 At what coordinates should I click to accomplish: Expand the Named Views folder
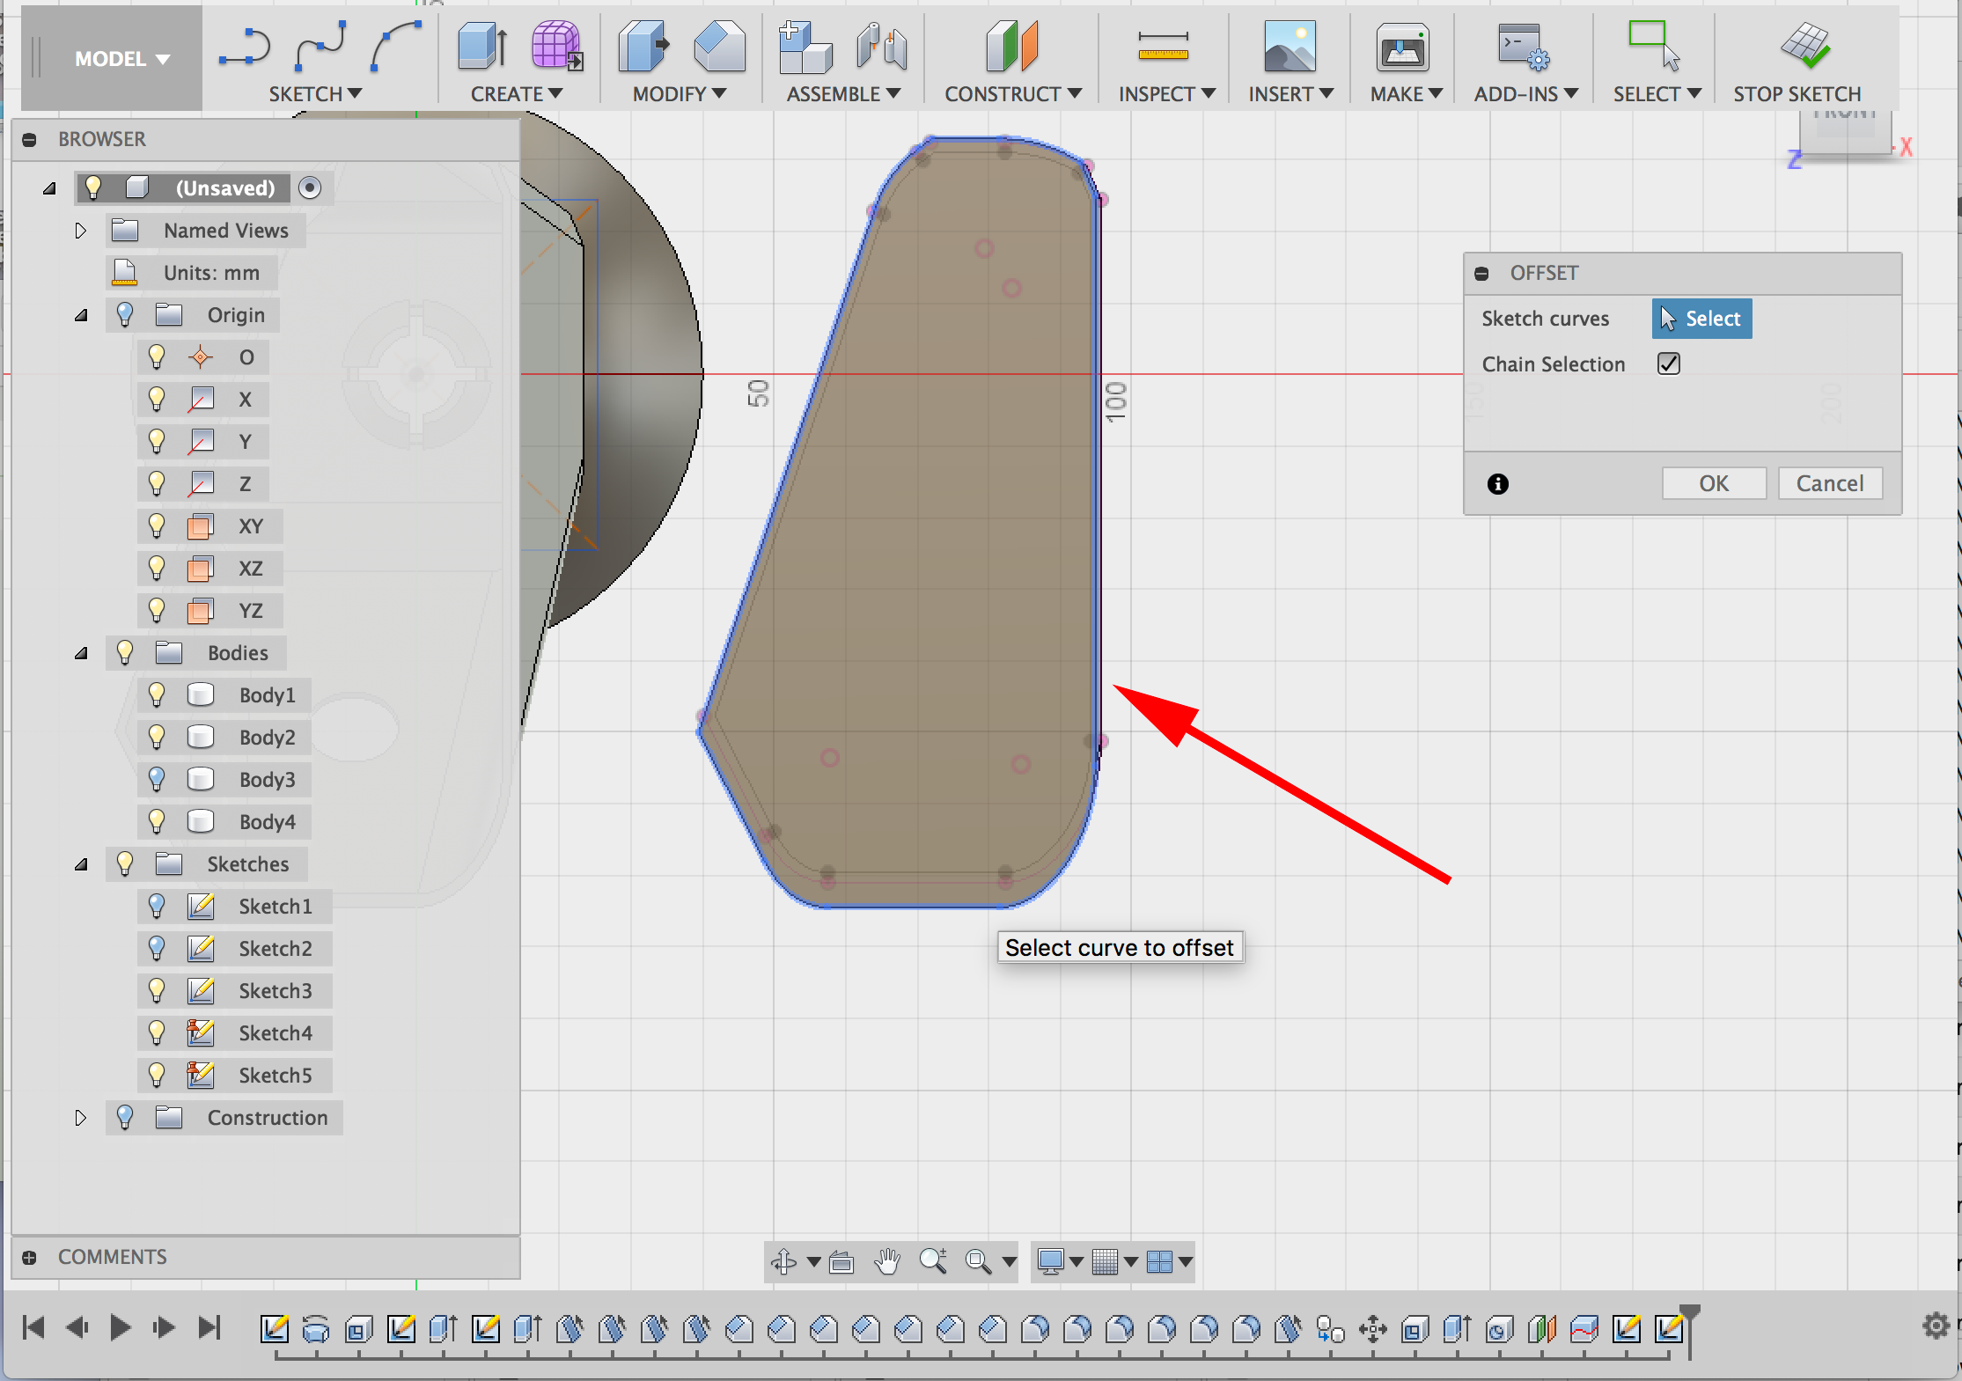coord(81,231)
